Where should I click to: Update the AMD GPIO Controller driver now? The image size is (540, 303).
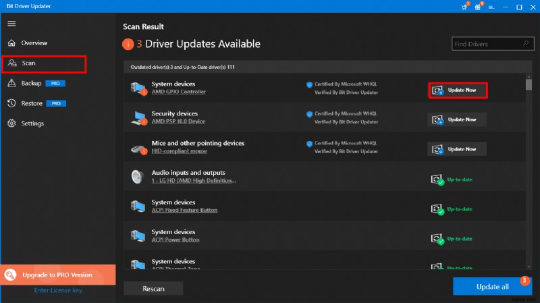pos(458,90)
